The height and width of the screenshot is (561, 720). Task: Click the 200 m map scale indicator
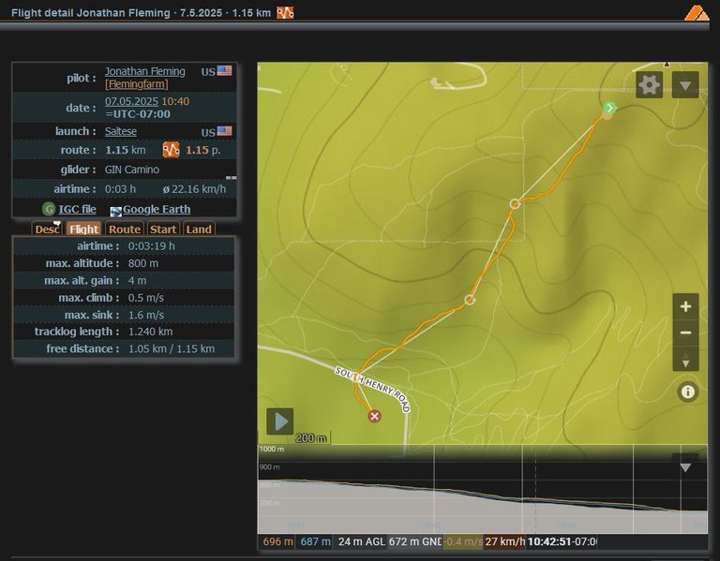point(313,438)
